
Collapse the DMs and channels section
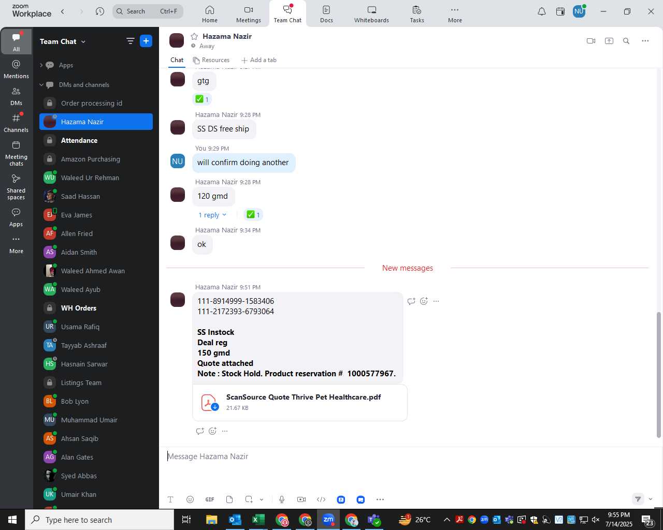coord(41,85)
